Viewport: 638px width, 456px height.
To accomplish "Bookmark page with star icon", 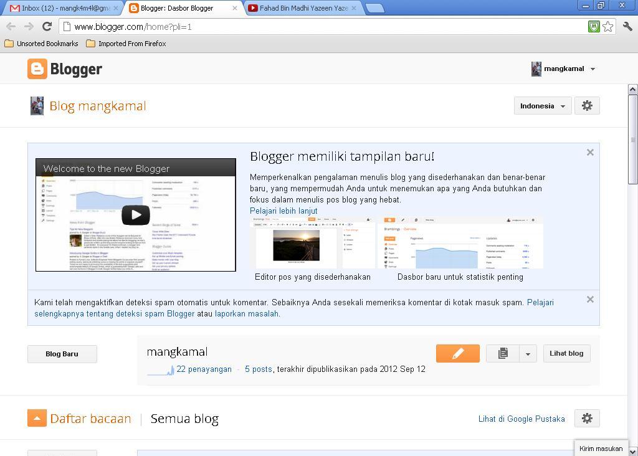I will click(608, 27).
